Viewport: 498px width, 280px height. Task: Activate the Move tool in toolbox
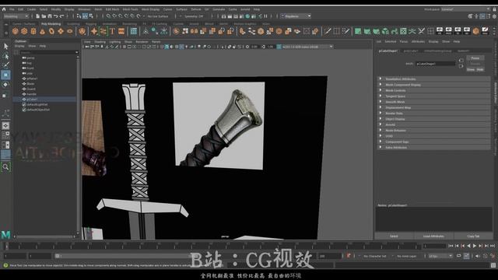coord(5,75)
